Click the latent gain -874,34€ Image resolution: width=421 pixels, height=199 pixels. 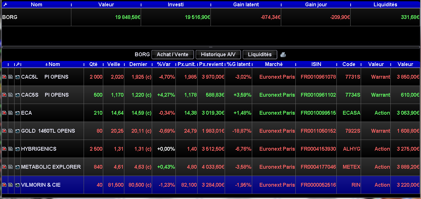tap(270, 17)
